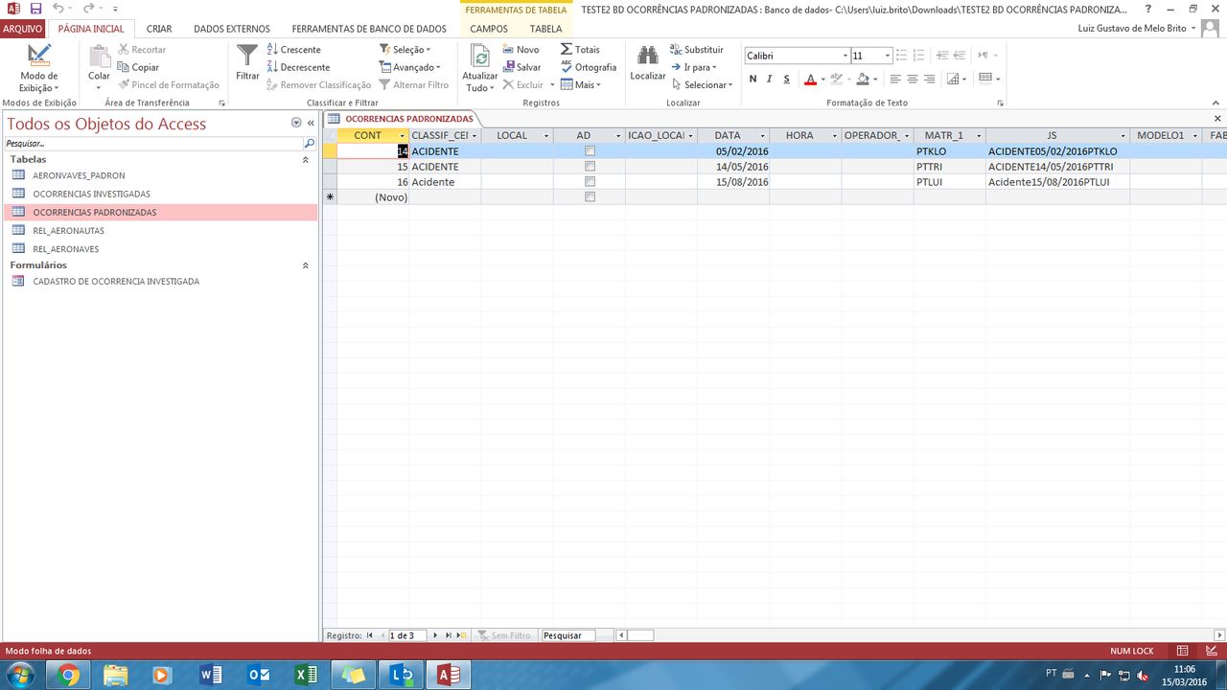Sort ascending with Crescente
Image resolution: width=1227 pixels, height=690 pixels.
294,49
